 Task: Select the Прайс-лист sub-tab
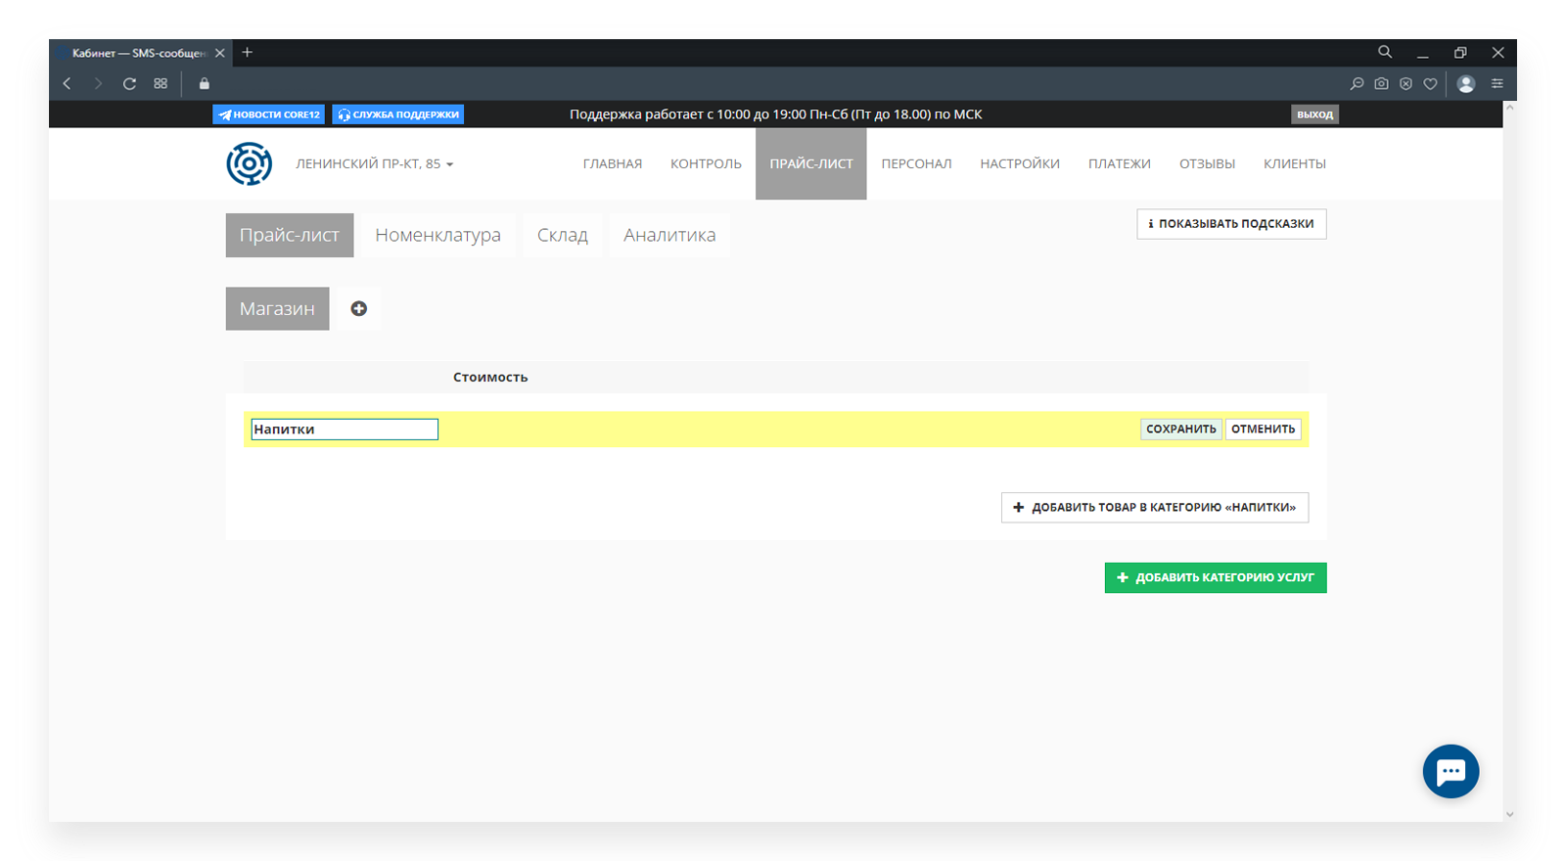[x=290, y=236]
